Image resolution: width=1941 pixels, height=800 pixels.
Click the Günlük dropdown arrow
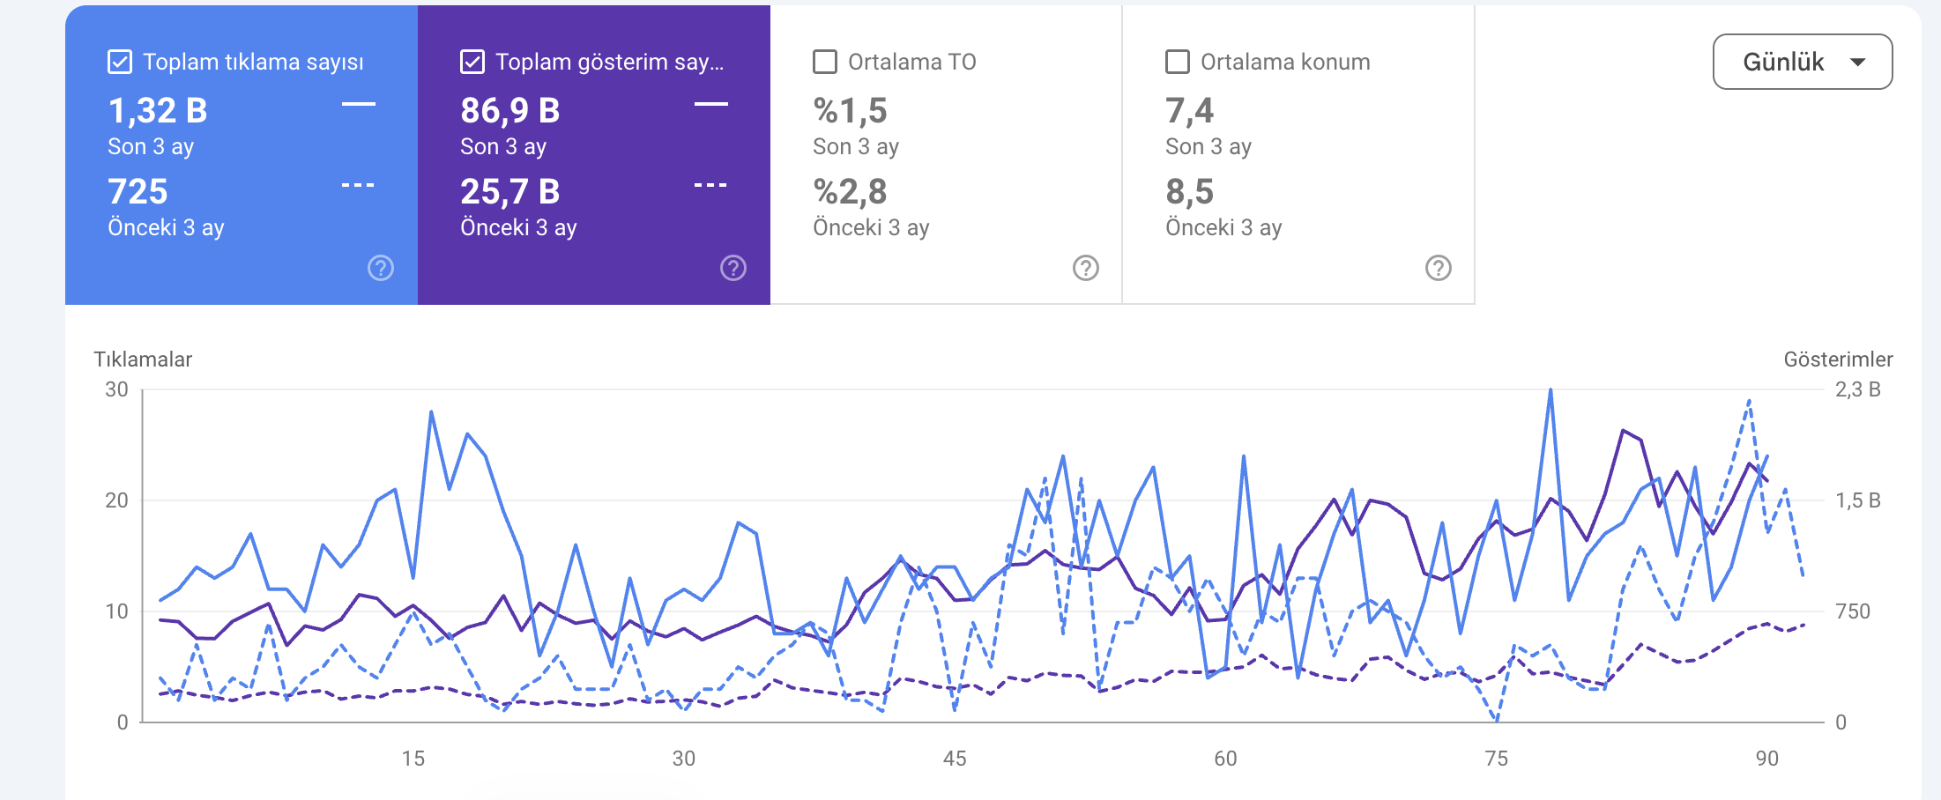click(1858, 62)
